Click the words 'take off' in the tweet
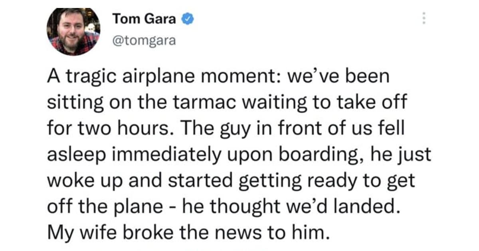The image size is (479, 251). coord(376,103)
